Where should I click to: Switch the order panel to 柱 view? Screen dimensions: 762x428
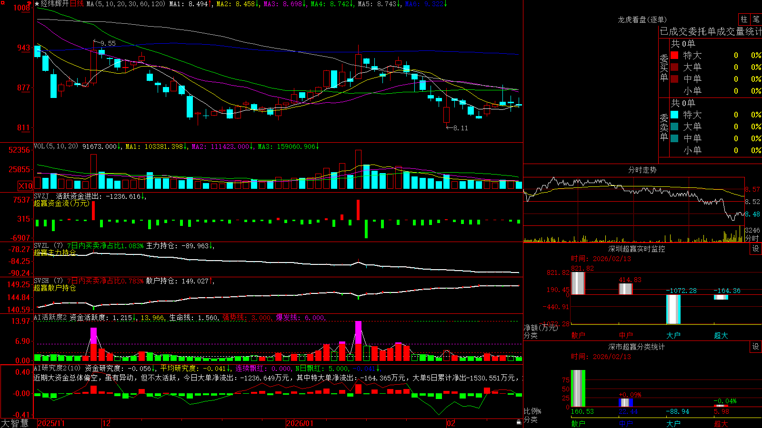[x=744, y=19]
